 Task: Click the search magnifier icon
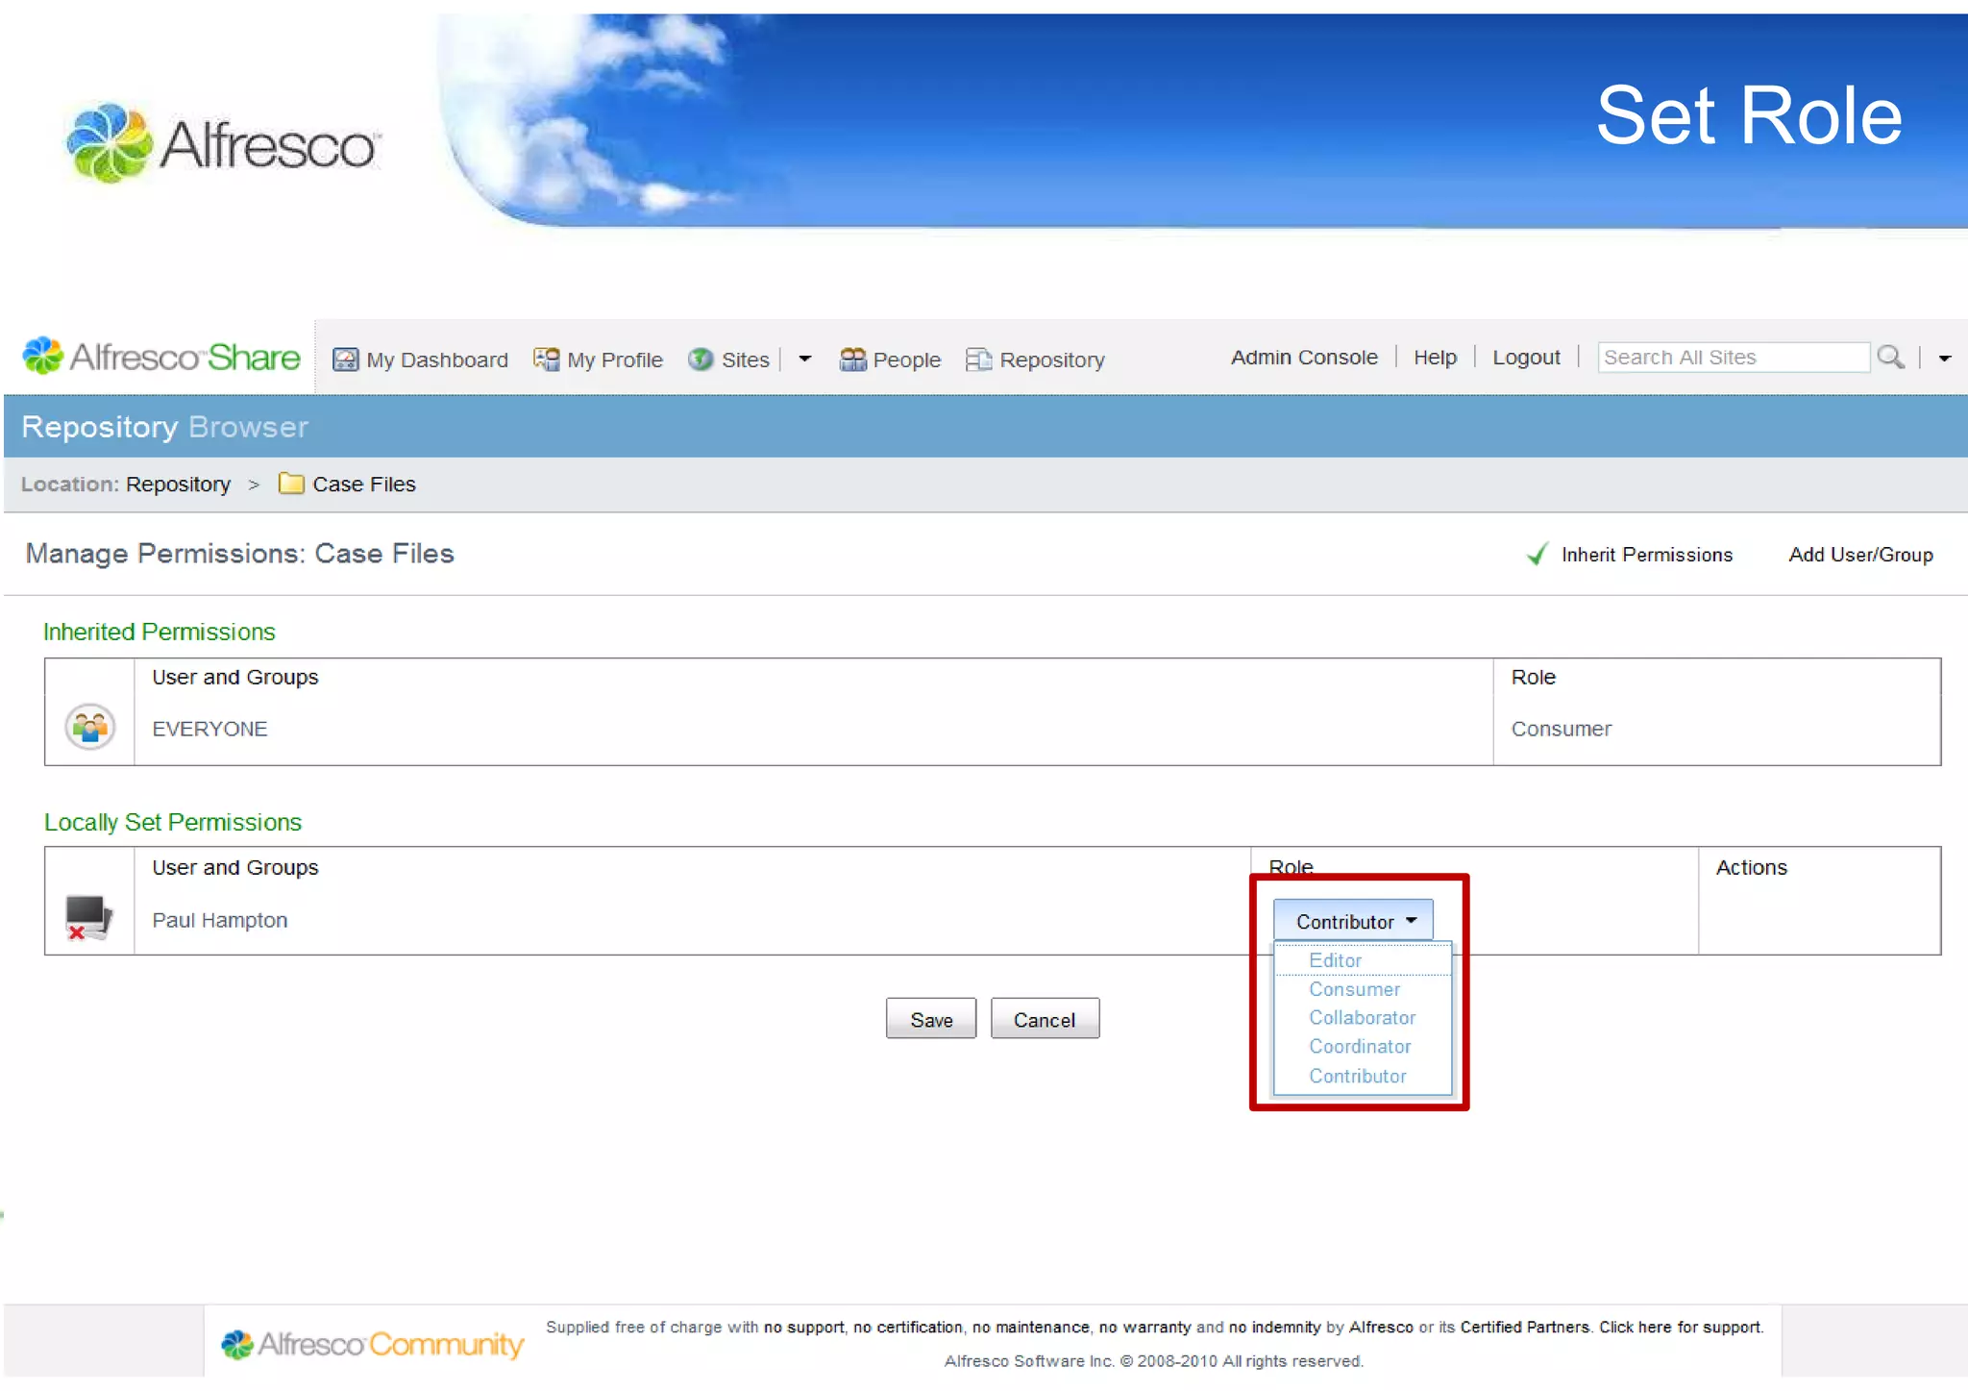point(1890,358)
